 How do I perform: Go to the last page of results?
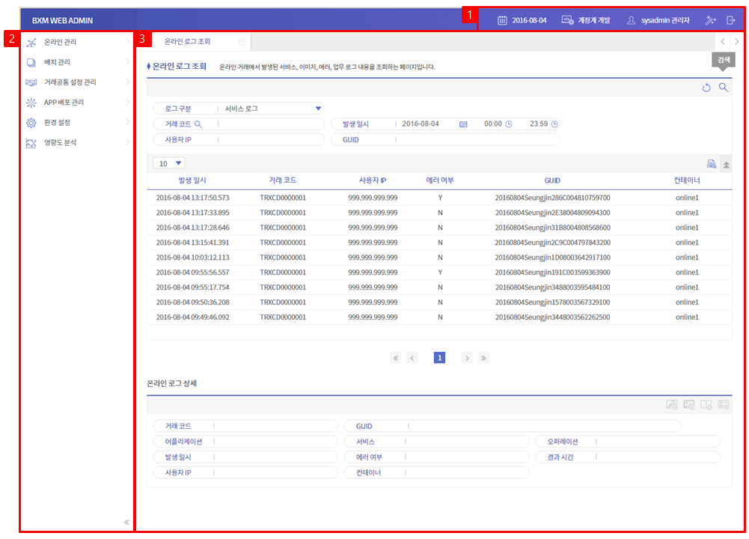pos(483,358)
